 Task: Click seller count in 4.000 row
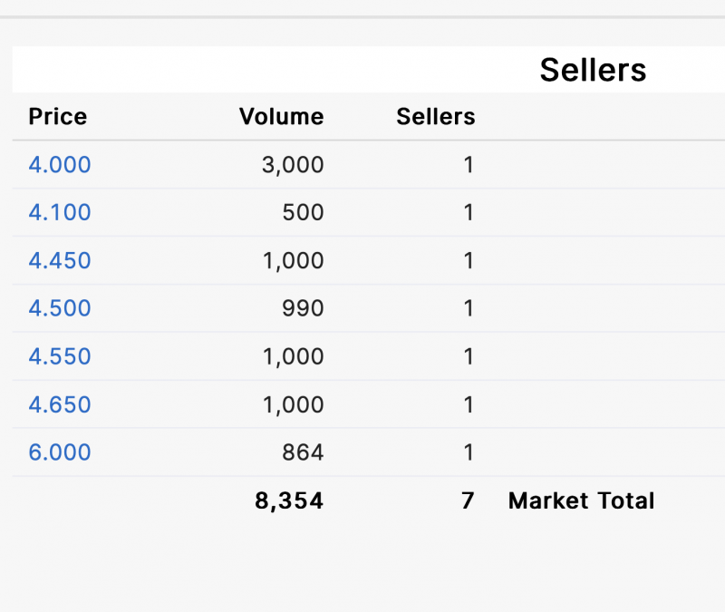coord(469,165)
